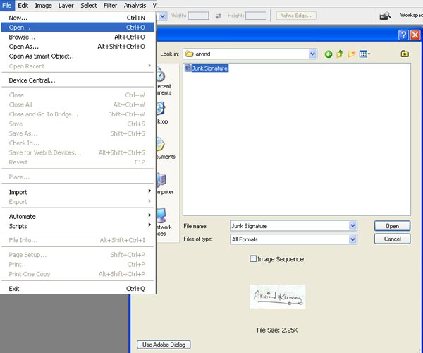The image size is (423, 353).
Task: Create a new folder icon
Action: pyautogui.click(x=351, y=54)
